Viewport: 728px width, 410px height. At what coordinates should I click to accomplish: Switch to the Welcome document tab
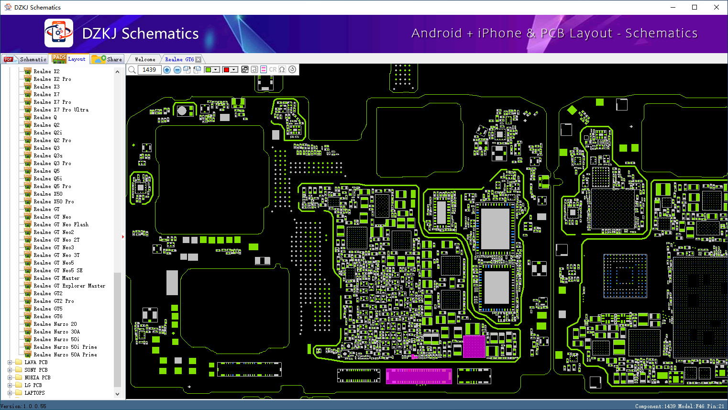click(145, 59)
